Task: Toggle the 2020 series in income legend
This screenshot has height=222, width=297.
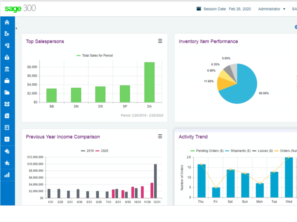Action: pyautogui.click(x=102, y=151)
